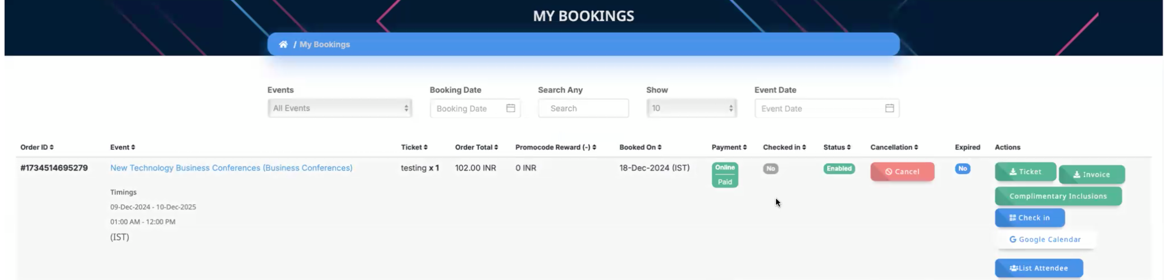This screenshot has height=280, width=1168.
Task: Select order ID #1734514695279
Action: (x=54, y=168)
